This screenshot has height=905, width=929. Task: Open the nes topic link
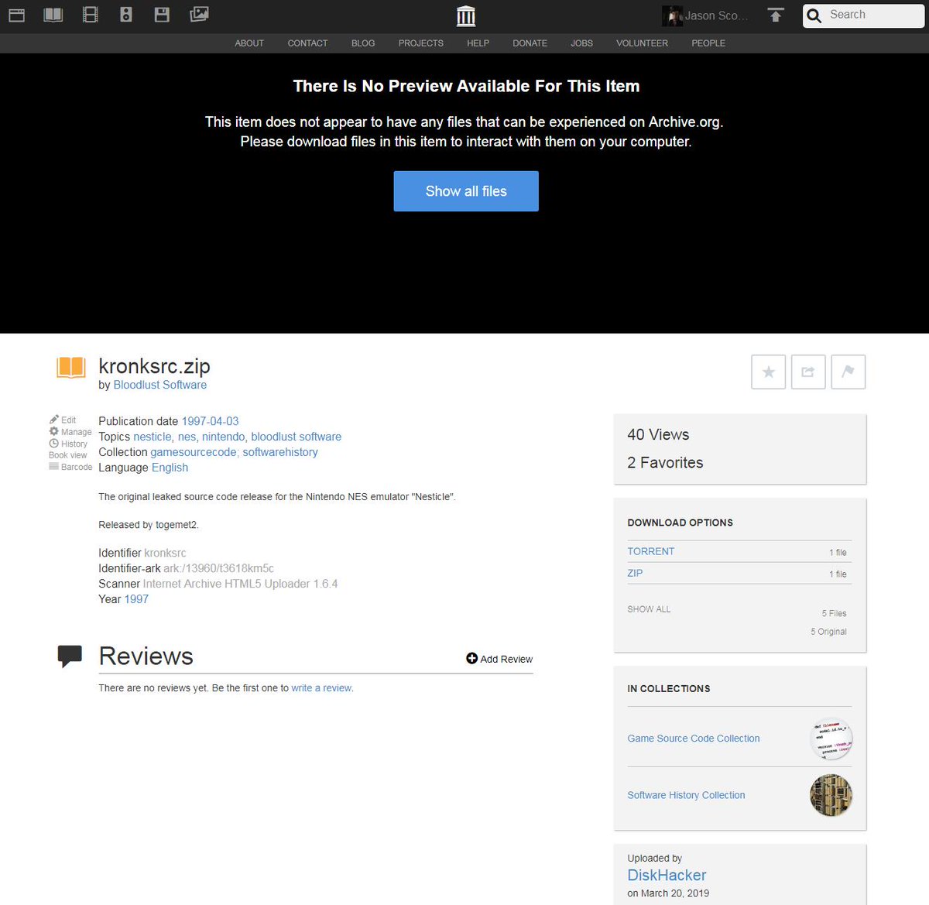(x=187, y=437)
